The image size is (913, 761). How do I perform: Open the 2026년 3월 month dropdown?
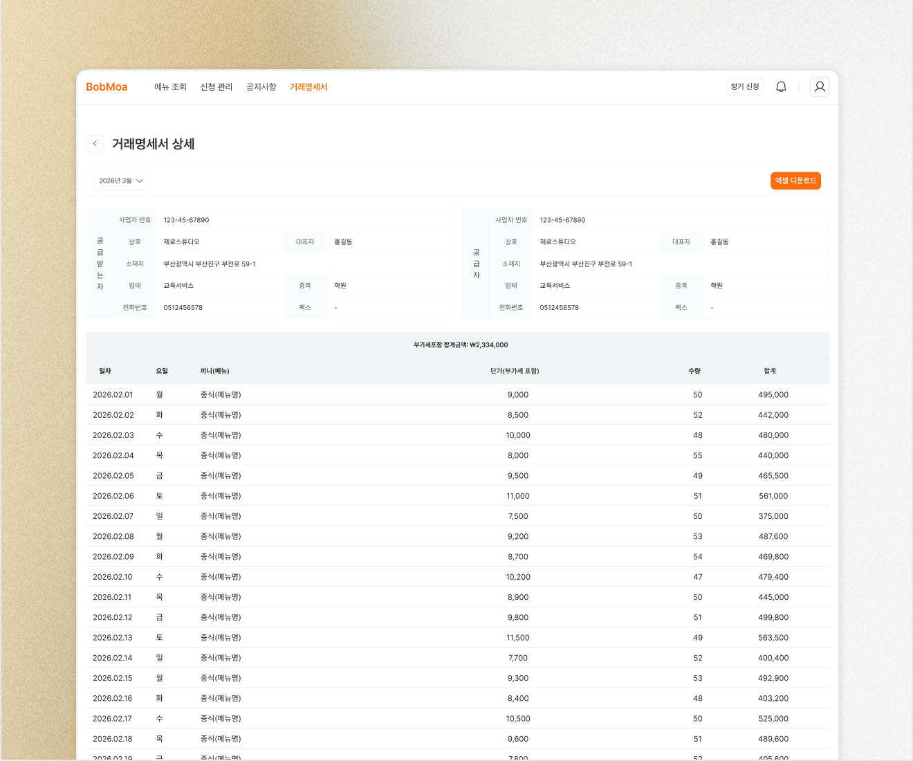(x=122, y=181)
